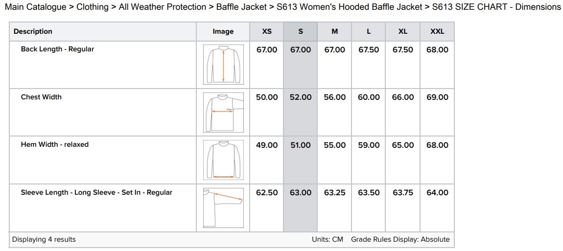Click the Image column header

tap(223, 32)
